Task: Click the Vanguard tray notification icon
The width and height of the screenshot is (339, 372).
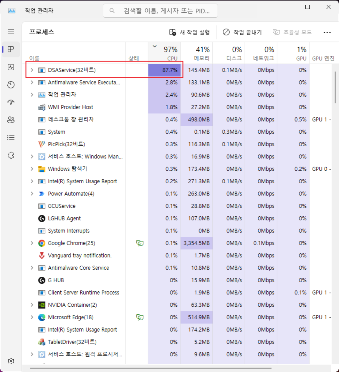Action: tap(42, 255)
